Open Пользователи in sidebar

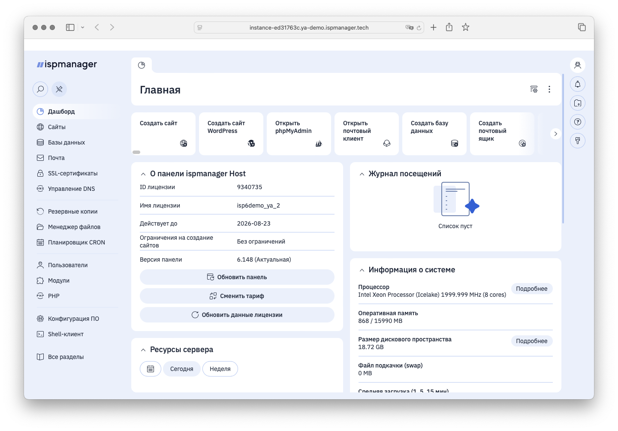tap(75, 265)
